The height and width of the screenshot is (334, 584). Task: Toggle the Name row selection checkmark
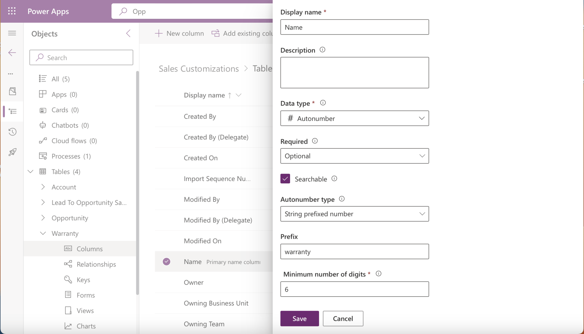coord(167,262)
